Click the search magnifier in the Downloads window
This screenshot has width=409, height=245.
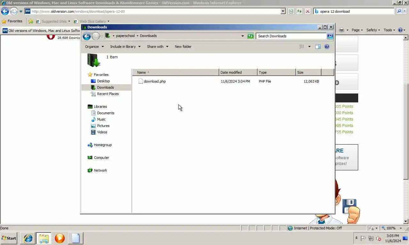click(330, 36)
